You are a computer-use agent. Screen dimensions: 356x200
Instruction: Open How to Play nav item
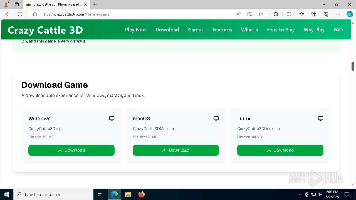pyautogui.click(x=281, y=30)
